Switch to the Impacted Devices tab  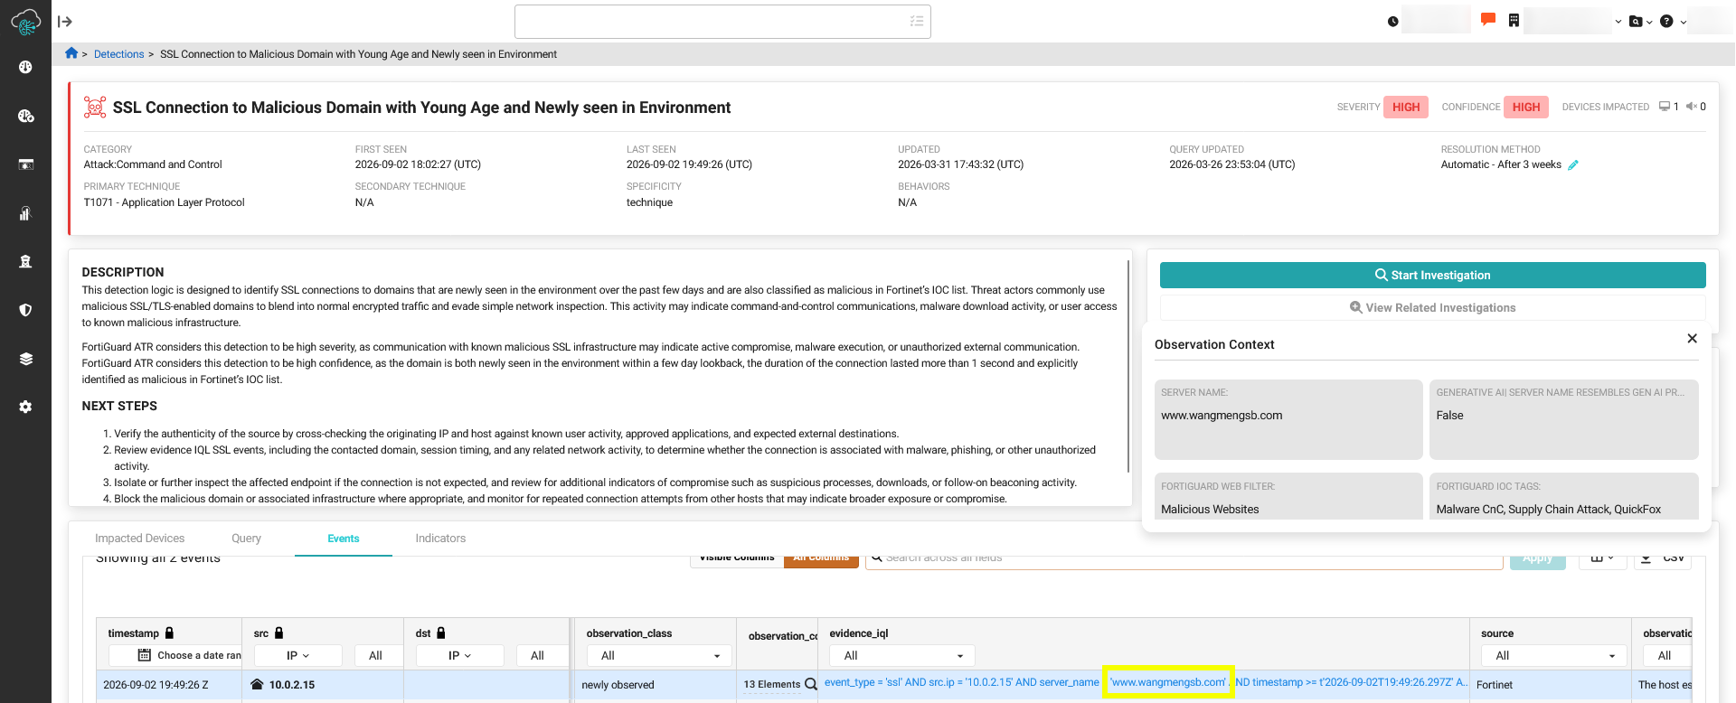tap(139, 539)
